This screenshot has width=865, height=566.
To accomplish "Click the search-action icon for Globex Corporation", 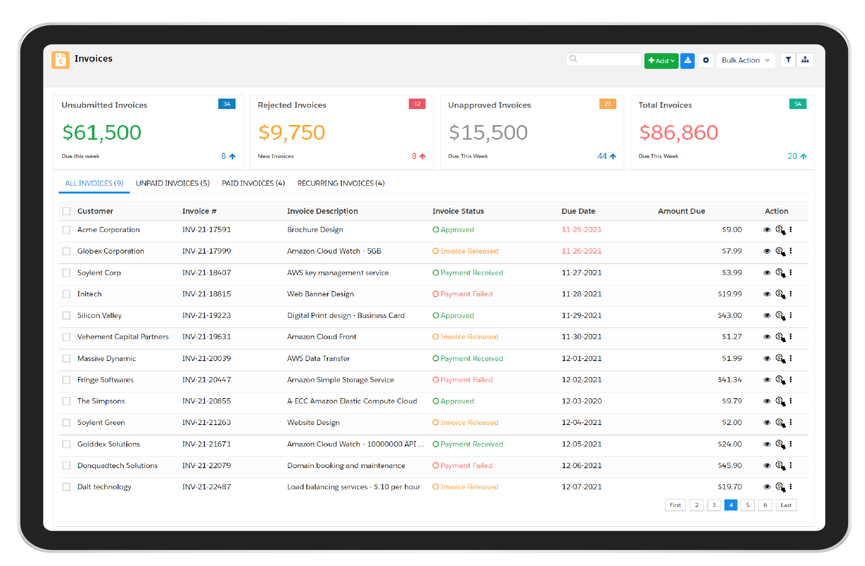I will 780,251.
